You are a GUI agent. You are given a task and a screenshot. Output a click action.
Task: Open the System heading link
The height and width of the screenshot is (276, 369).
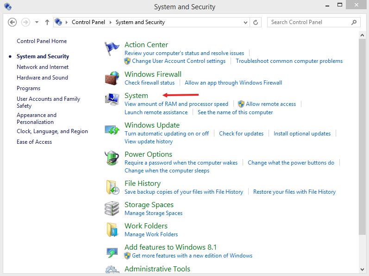[136, 96]
